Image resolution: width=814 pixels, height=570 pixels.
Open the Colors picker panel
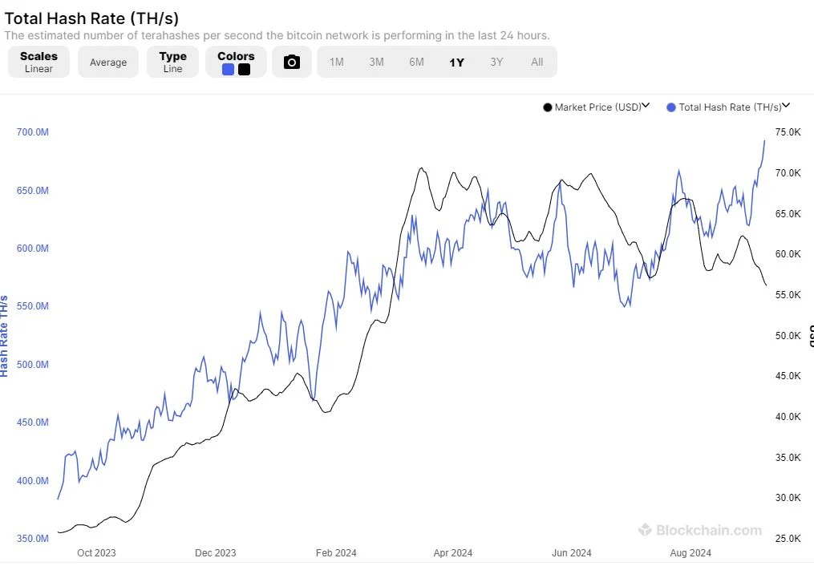[237, 62]
